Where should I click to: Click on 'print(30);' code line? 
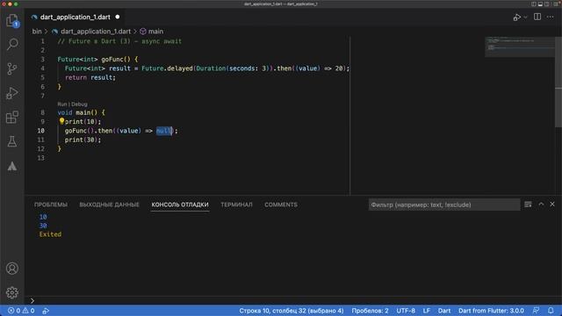click(x=83, y=140)
